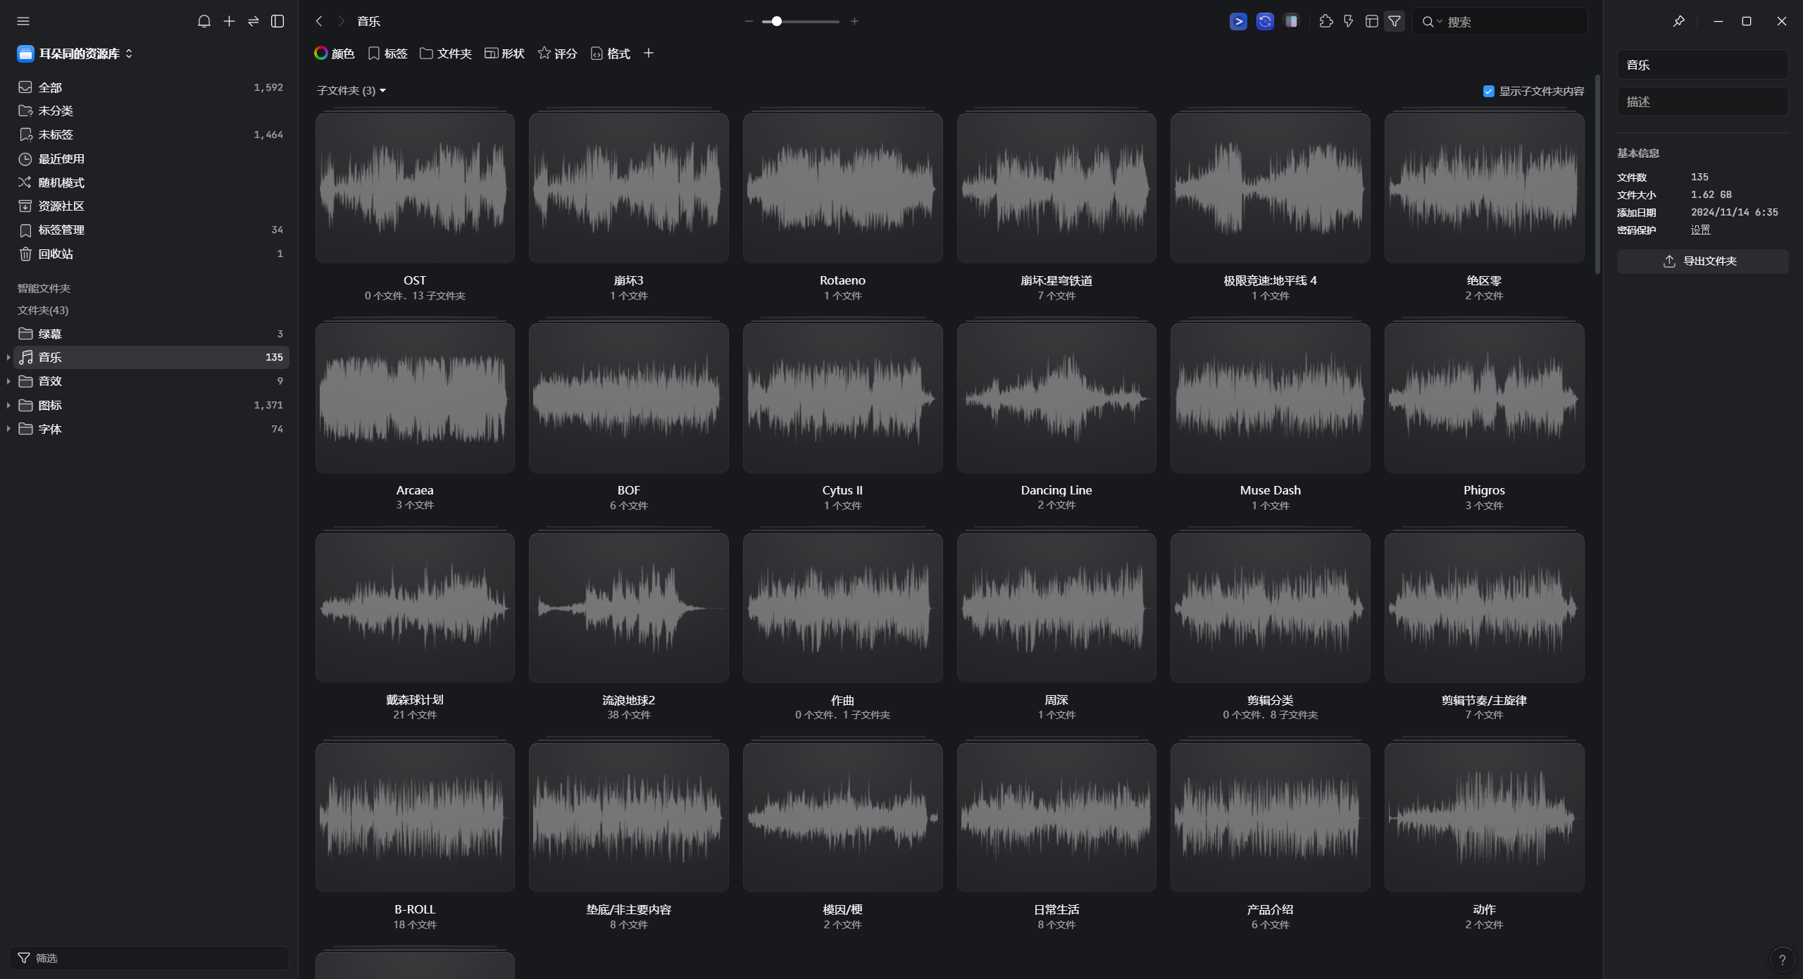Open the 格式 filter tab
Viewport: 1803px width, 979px height.
pyautogui.click(x=610, y=54)
